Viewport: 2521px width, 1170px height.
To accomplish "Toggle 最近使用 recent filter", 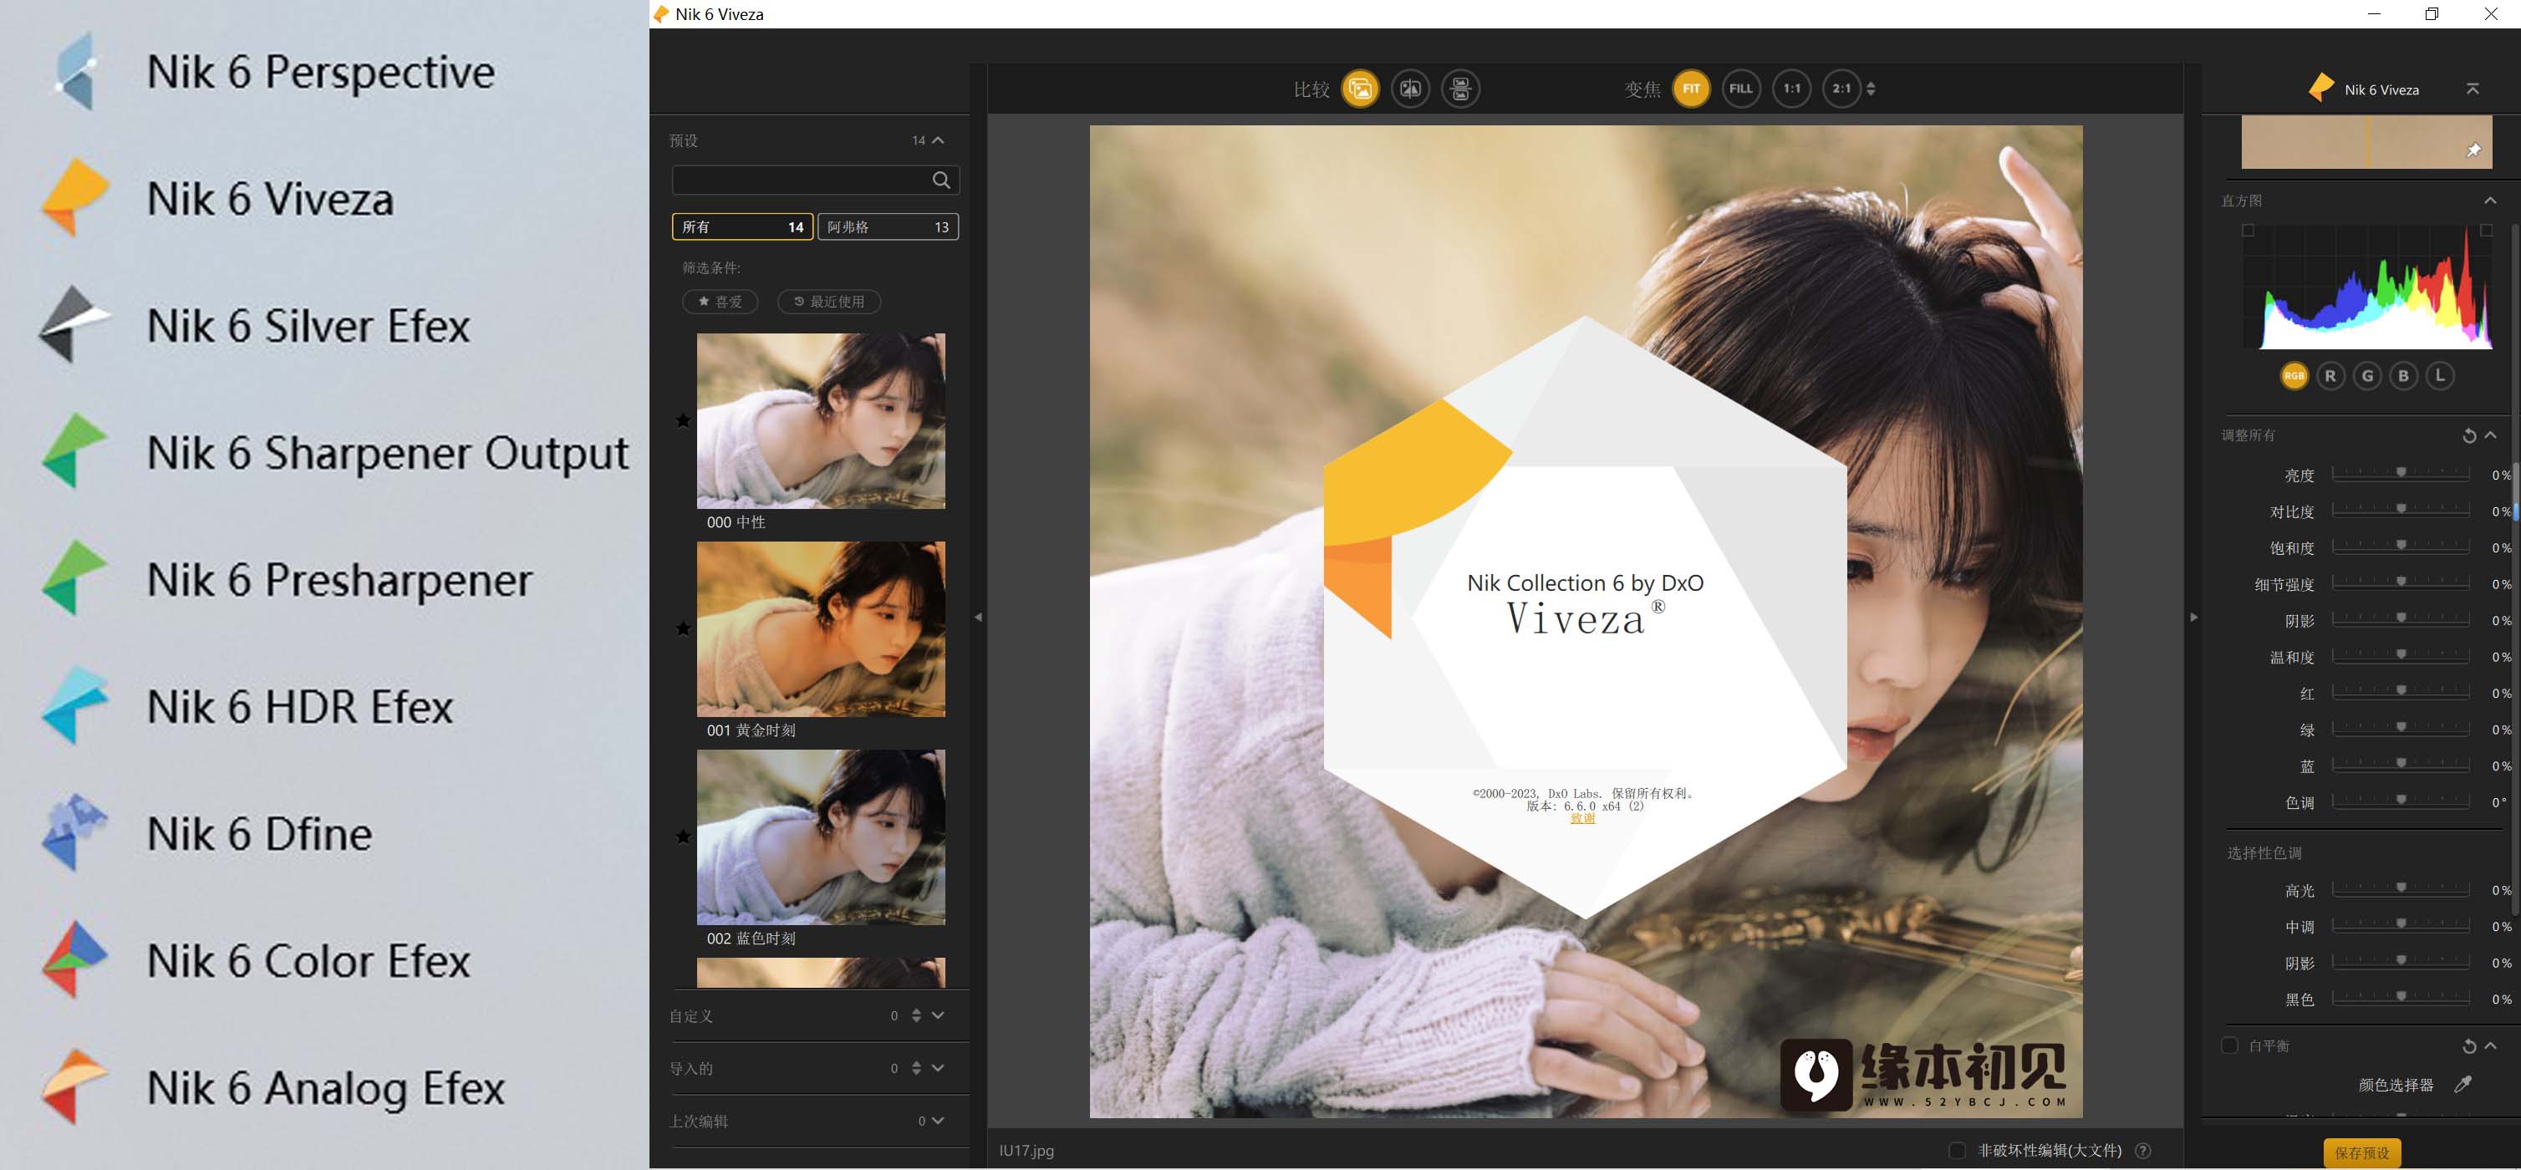I will coord(829,302).
